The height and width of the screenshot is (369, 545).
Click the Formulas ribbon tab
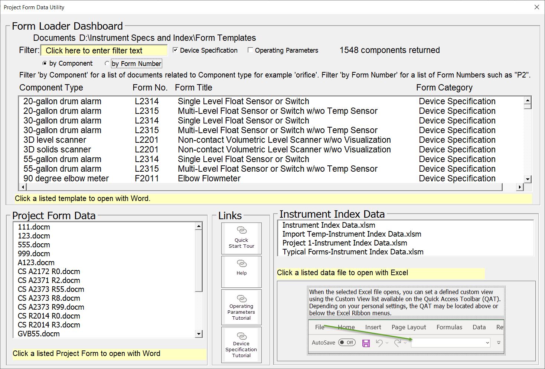(x=449, y=327)
